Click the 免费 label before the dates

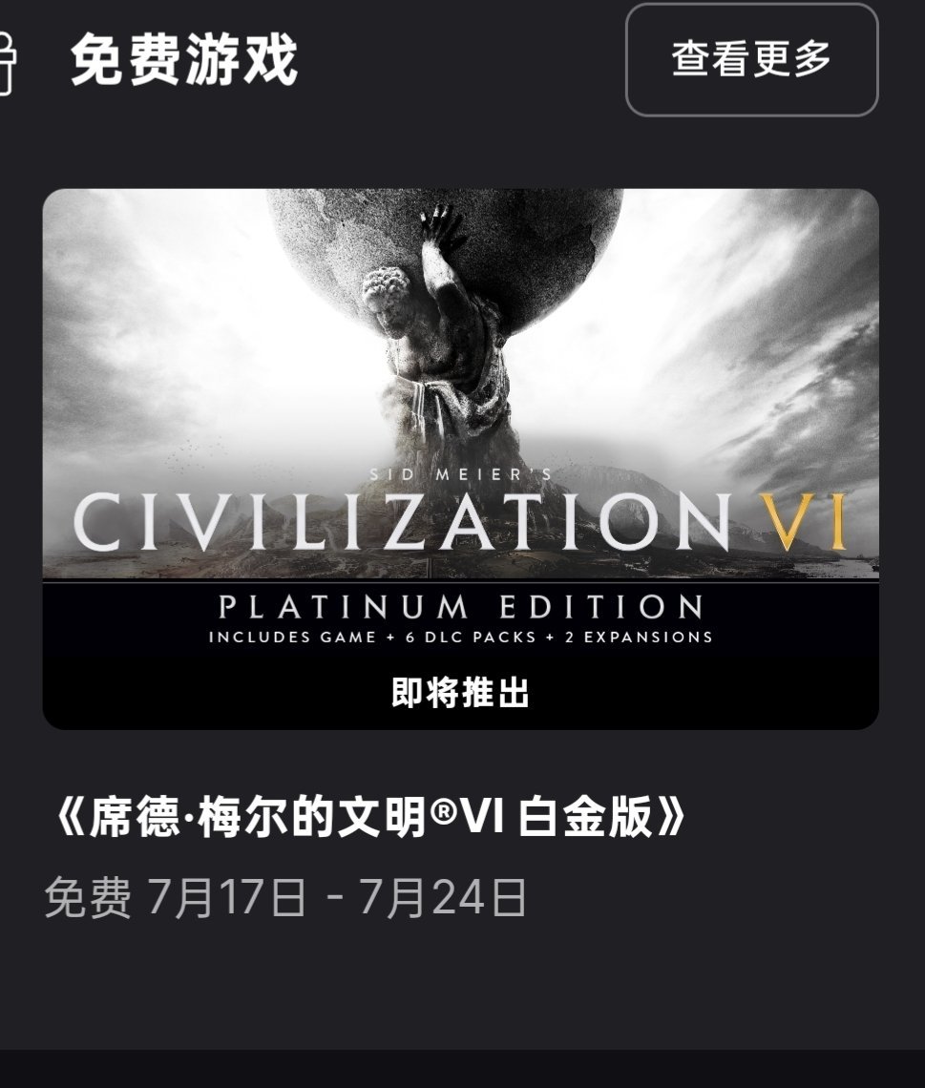point(88,897)
